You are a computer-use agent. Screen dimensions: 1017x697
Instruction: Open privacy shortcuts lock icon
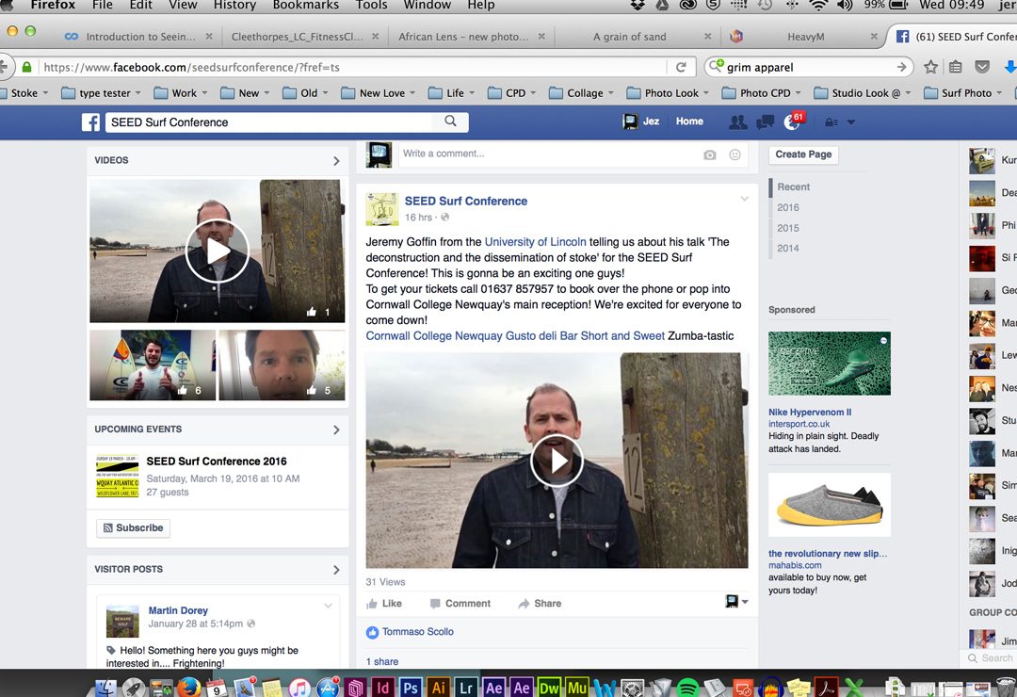point(831,122)
